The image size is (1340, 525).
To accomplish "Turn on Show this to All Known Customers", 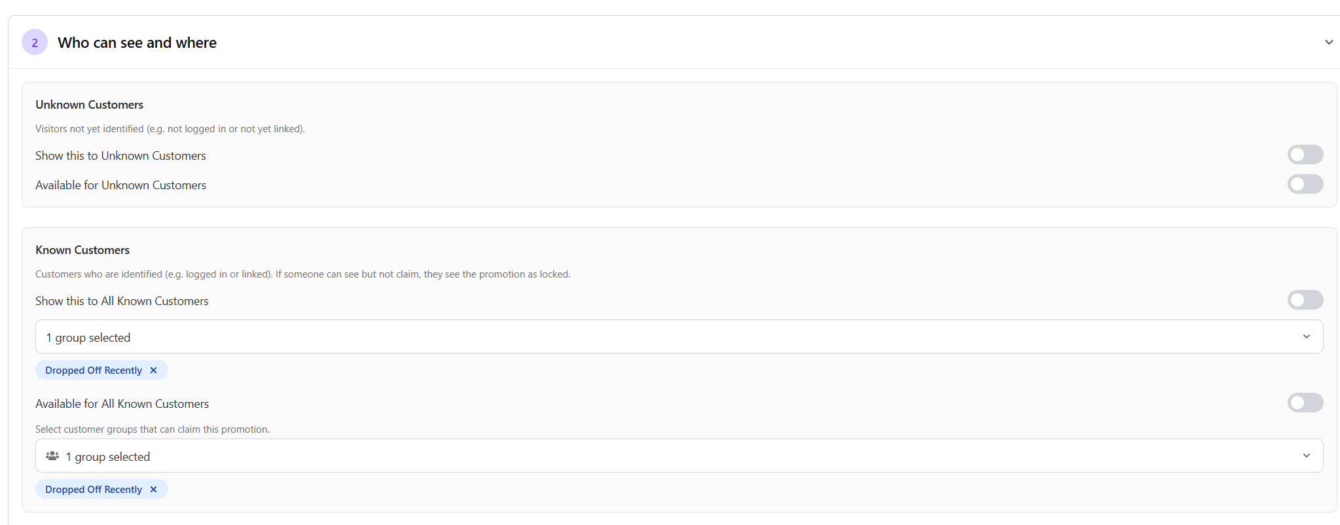I will [x=1305, y=300].
